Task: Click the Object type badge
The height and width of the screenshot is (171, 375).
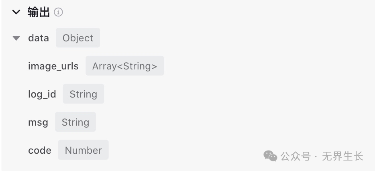Action: pyautogui.click(x=78, y=38)
